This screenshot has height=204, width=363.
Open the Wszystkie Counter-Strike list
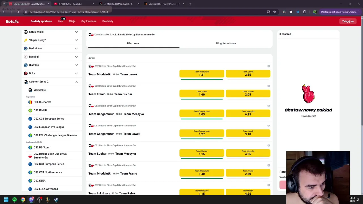click(x=40, y=90)
